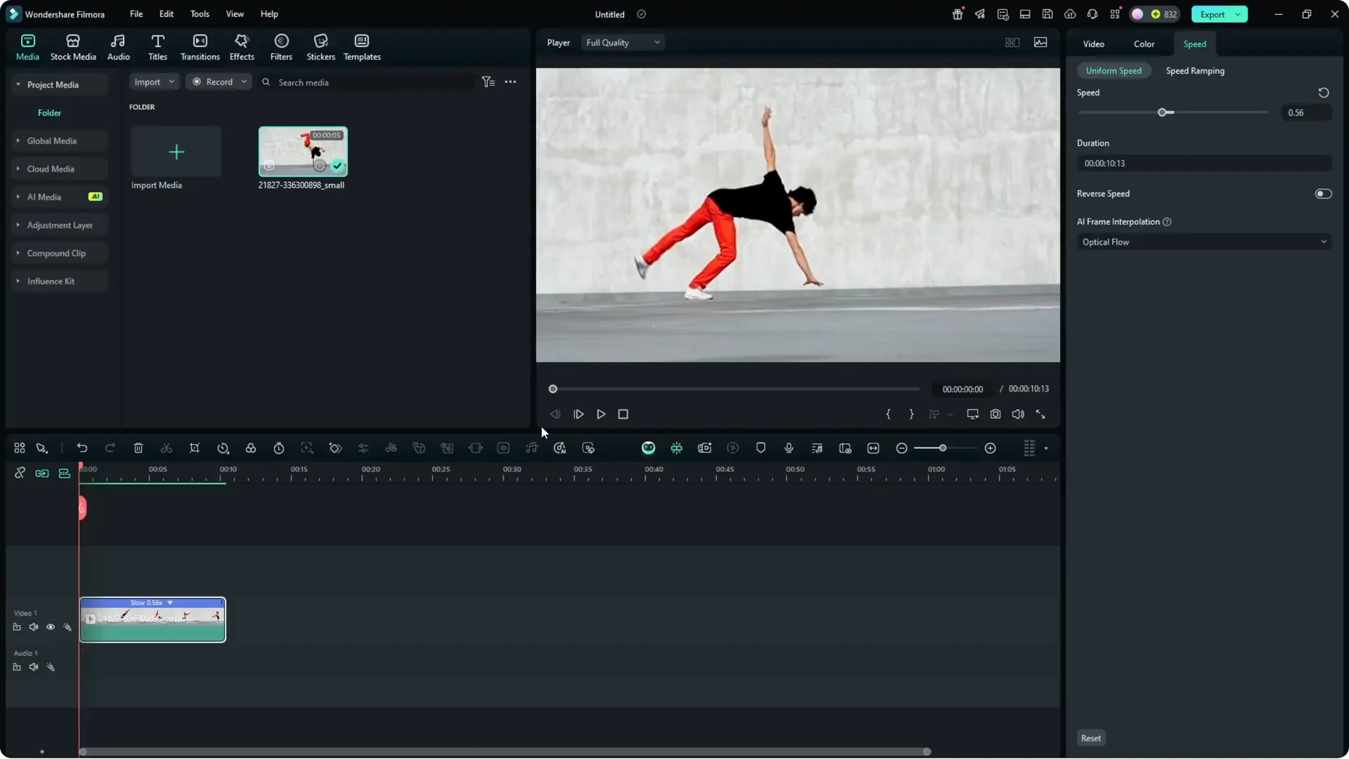
Task: Click the Undo icon above the timeline
Action: point(82,448)
